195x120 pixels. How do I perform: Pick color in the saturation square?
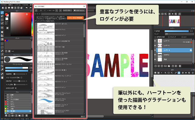coord(21,24)
